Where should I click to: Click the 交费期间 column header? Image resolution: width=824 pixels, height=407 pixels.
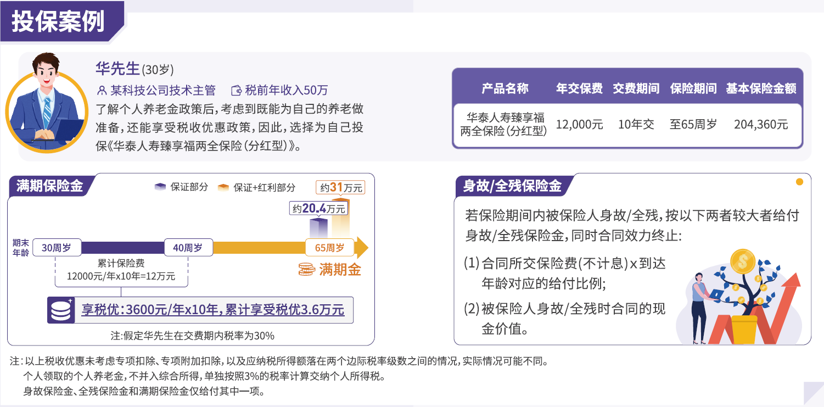point(636,88)
